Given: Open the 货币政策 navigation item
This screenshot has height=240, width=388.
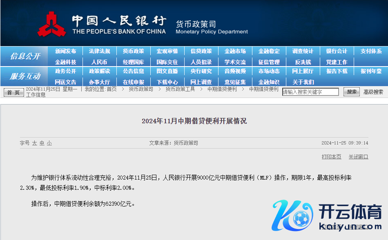Looking at the screenshot, I should (133, 51).
